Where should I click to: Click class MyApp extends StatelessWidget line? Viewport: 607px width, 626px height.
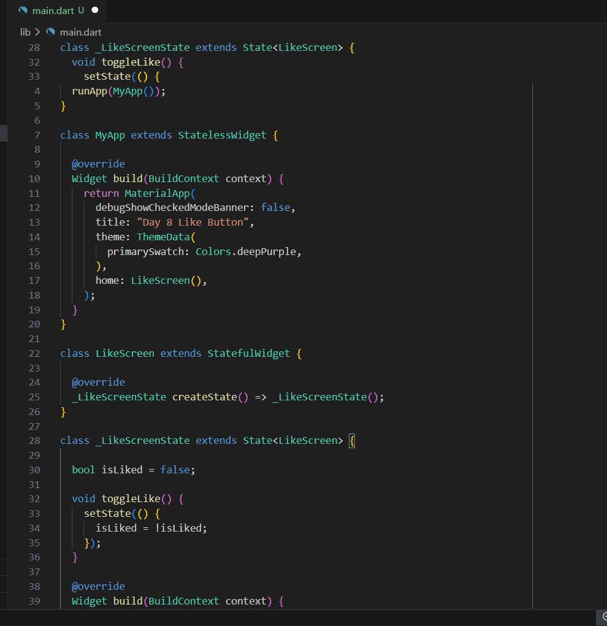pos(169,135)
